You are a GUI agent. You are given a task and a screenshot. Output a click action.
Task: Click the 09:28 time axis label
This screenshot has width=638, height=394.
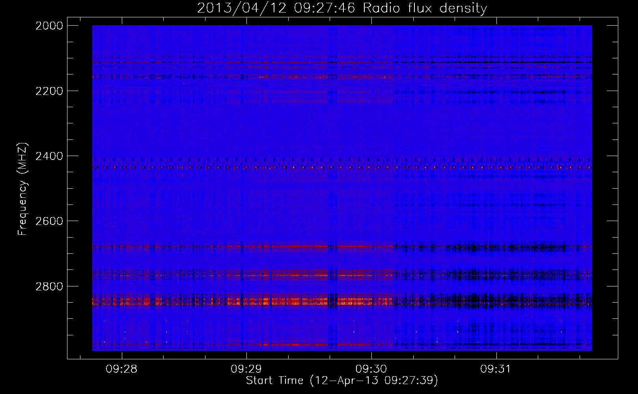(x=121, y=369)
